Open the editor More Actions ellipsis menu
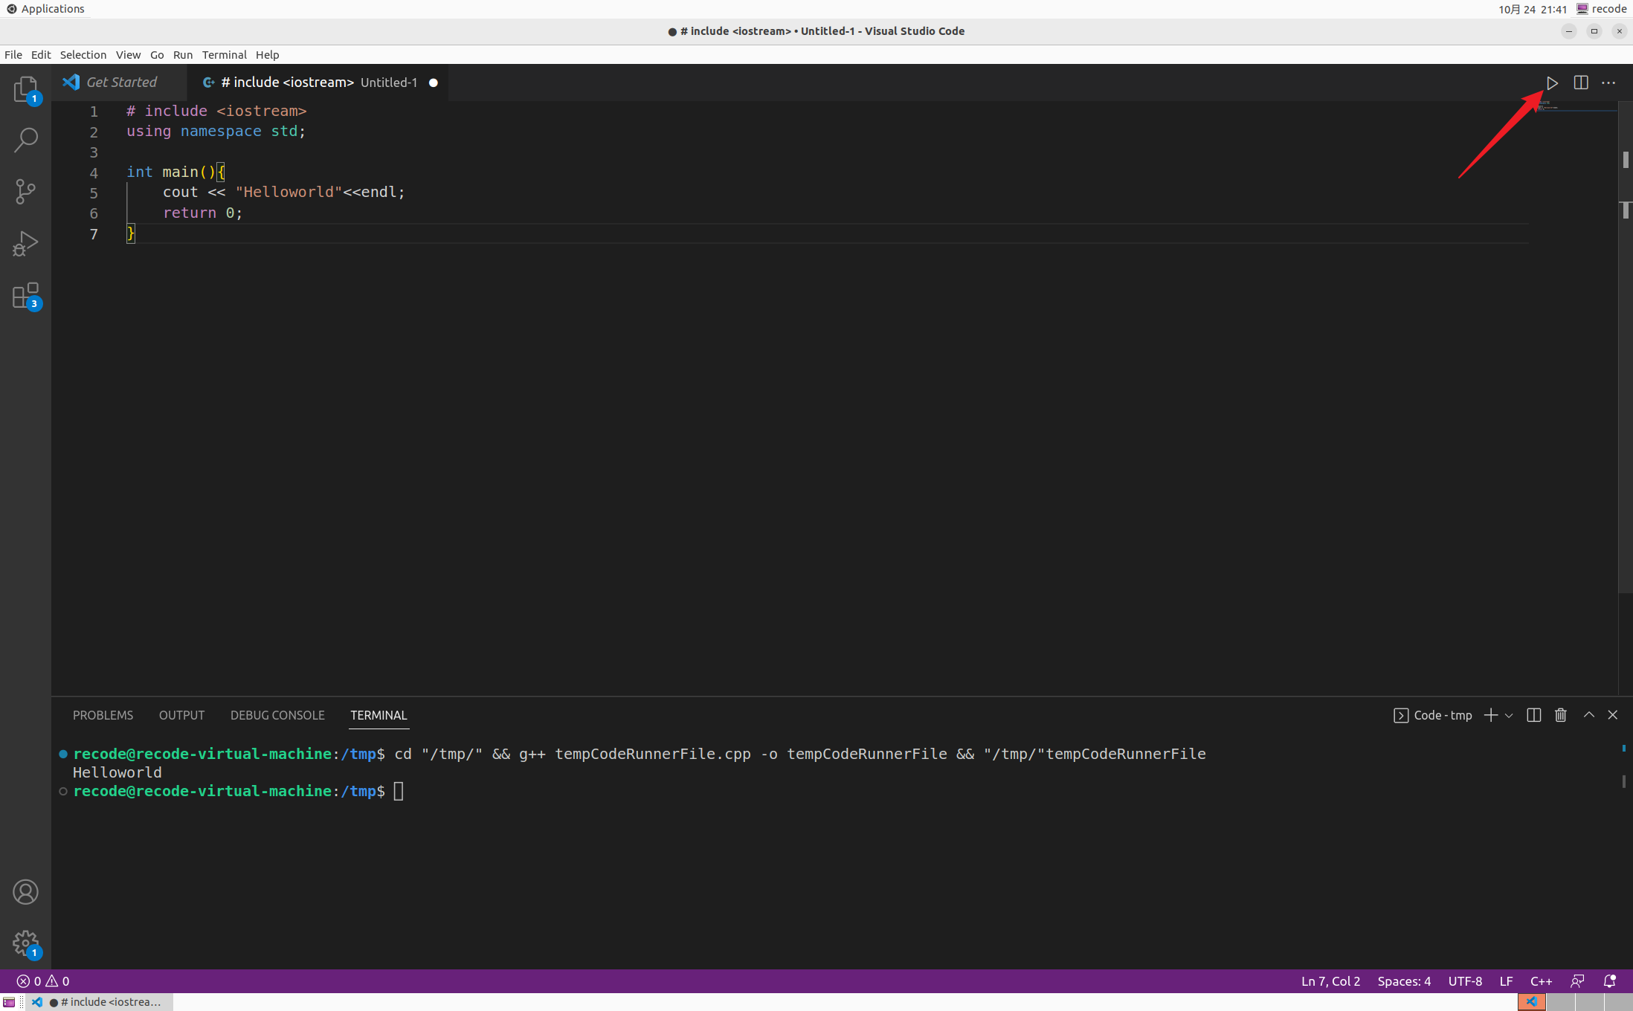This screenshot has width=1633, height=1011. [1608, 83]
